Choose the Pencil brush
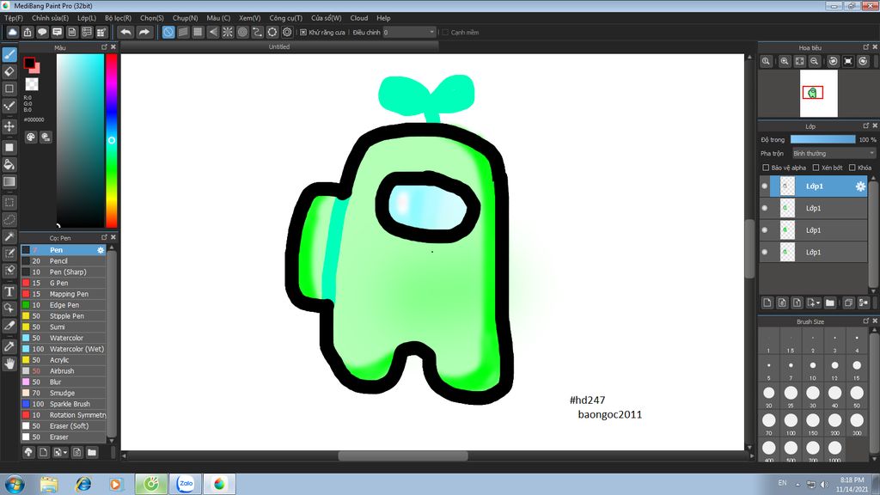Image resolution: width=880 pixels, height=495 pixels. point(64,261)
